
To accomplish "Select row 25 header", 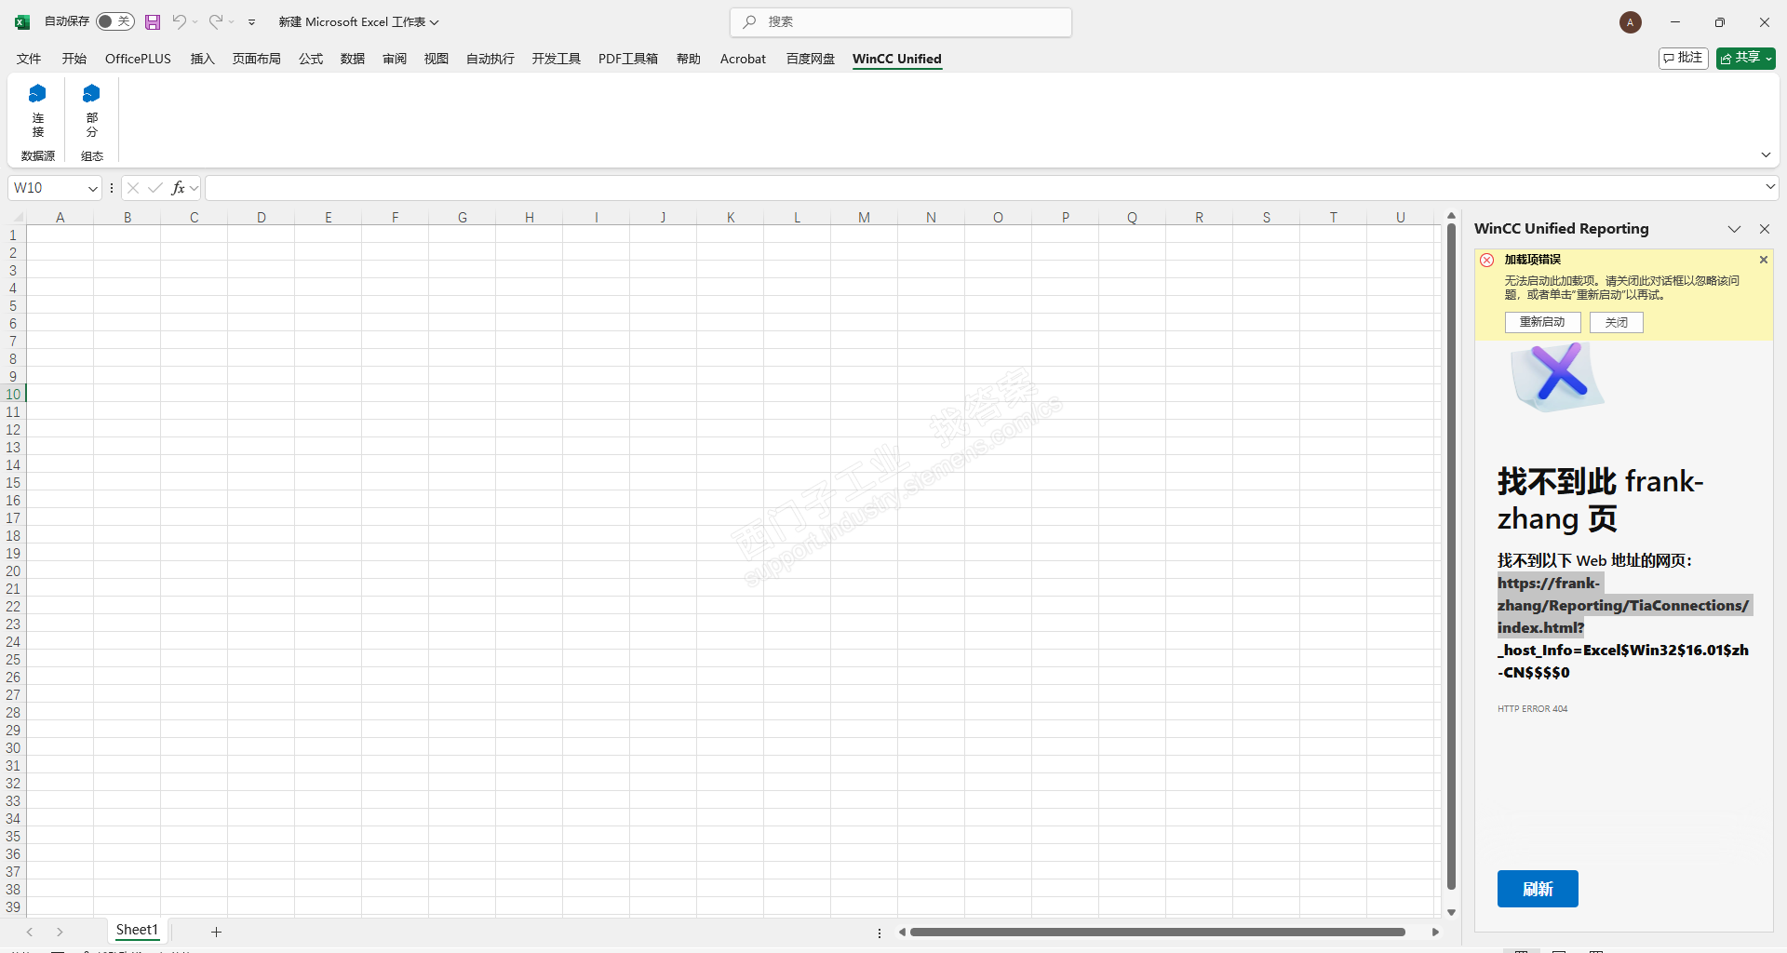I will tap(13, 660).
